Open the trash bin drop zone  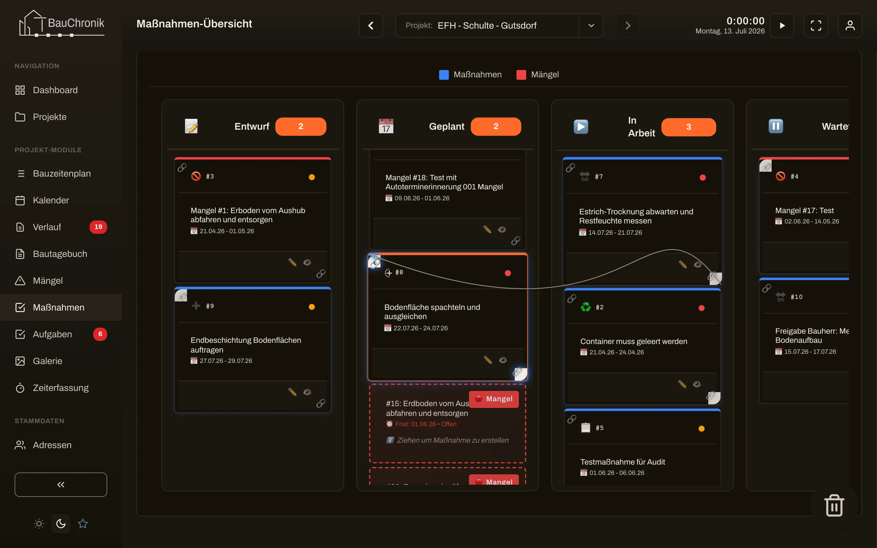[x=834, y=505]
